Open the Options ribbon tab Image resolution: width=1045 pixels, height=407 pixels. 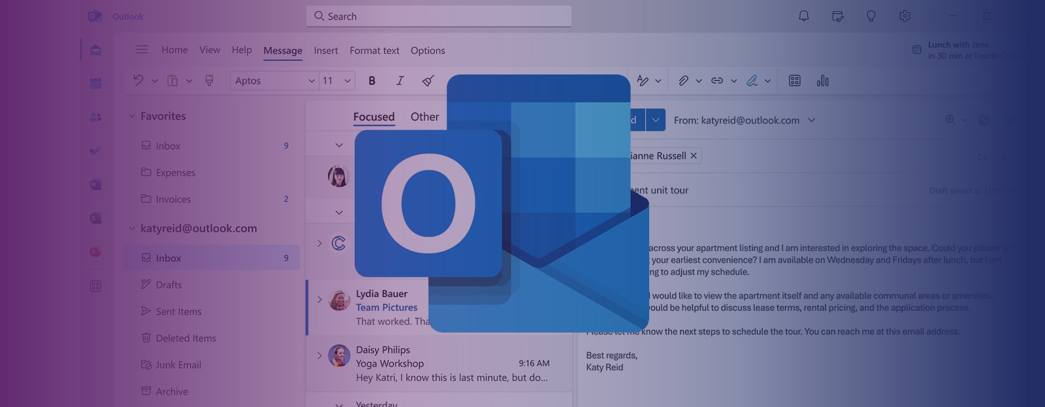pos(428,51)
